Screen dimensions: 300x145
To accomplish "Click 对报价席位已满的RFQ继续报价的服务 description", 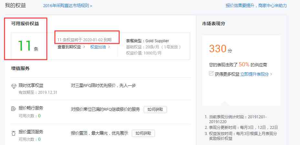I will click(105, 110).
